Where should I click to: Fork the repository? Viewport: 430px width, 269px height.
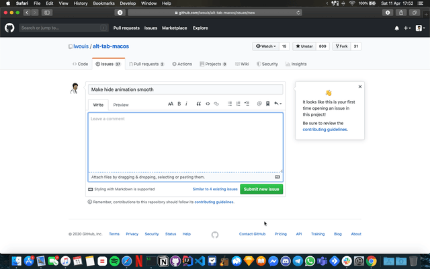point(342,46)
